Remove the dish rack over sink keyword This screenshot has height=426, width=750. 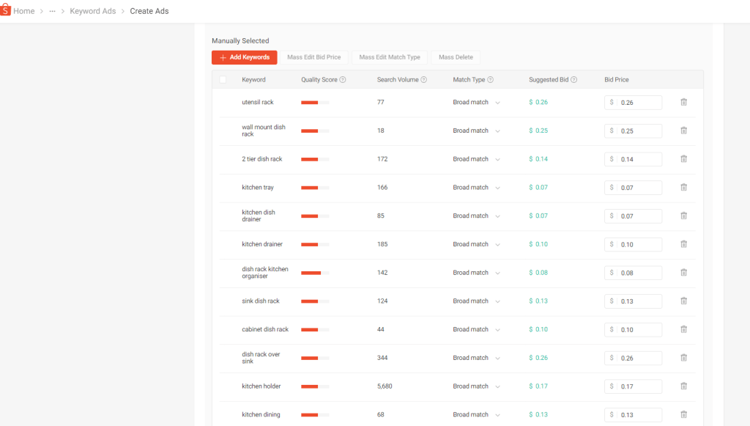point(683,358)
